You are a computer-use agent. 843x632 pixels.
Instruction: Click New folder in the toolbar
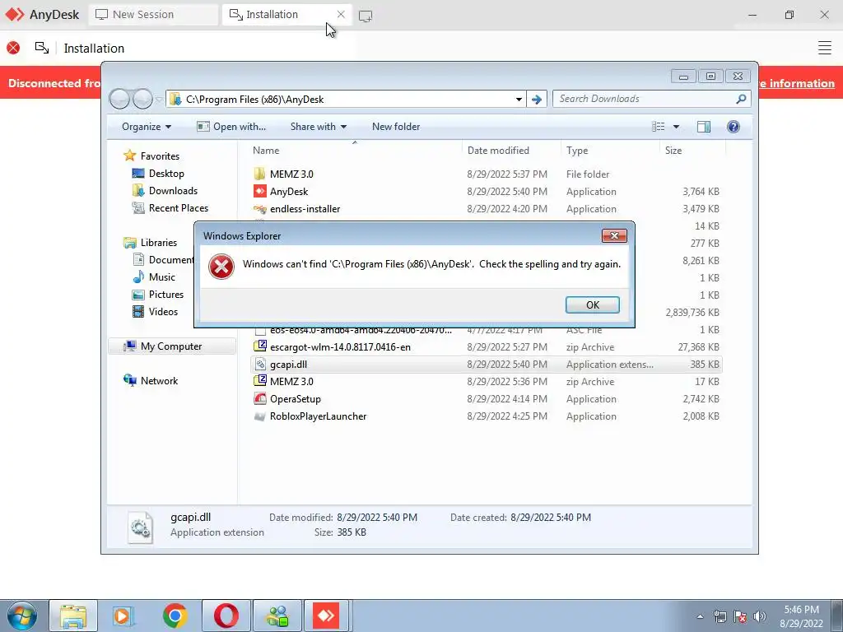(x=396, y=126)
